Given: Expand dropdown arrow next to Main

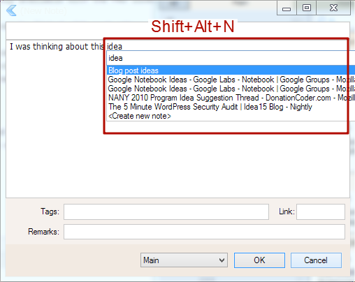Looking at the screenshot, I should pyautogui.click(x=222, y=260).
